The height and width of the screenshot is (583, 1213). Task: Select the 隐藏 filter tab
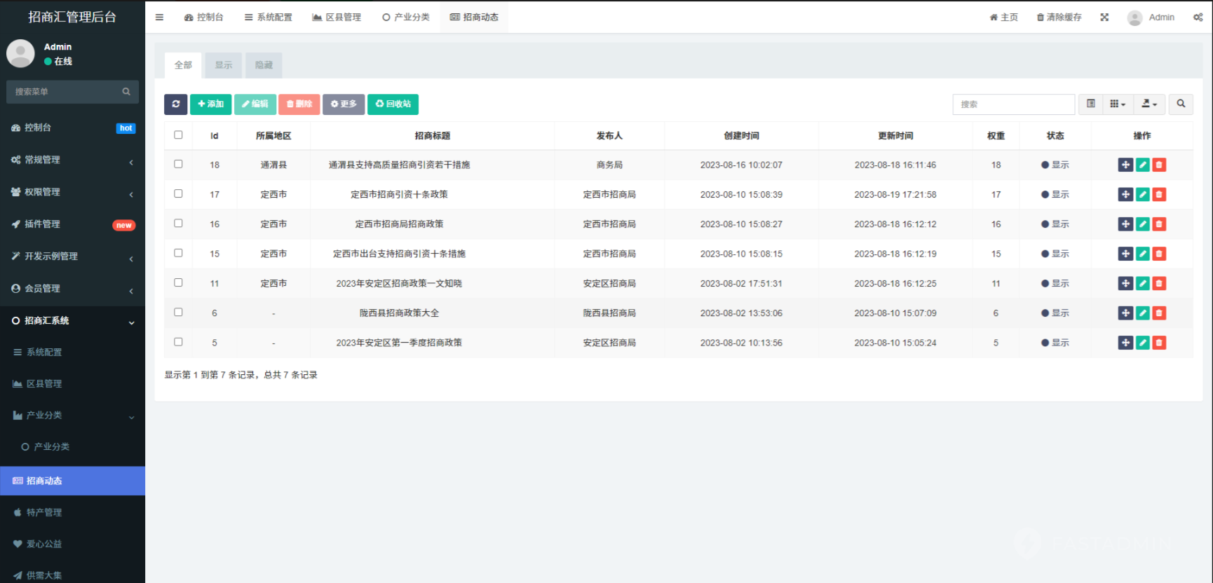tap(264, 65)
